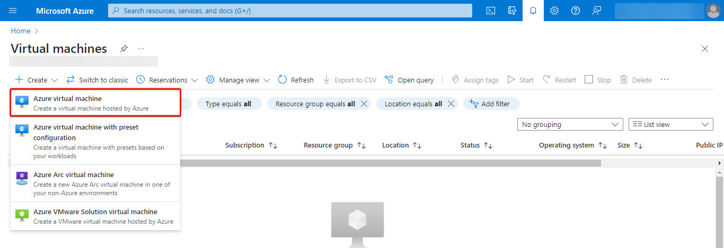Open the user account avatar
The image size is (724, 248).
(713, 11)
